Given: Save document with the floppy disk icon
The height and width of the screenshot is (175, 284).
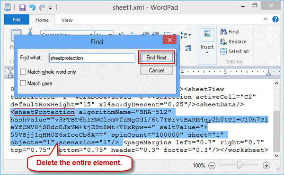Looking at the screenshot, I should tap(22, 8).
